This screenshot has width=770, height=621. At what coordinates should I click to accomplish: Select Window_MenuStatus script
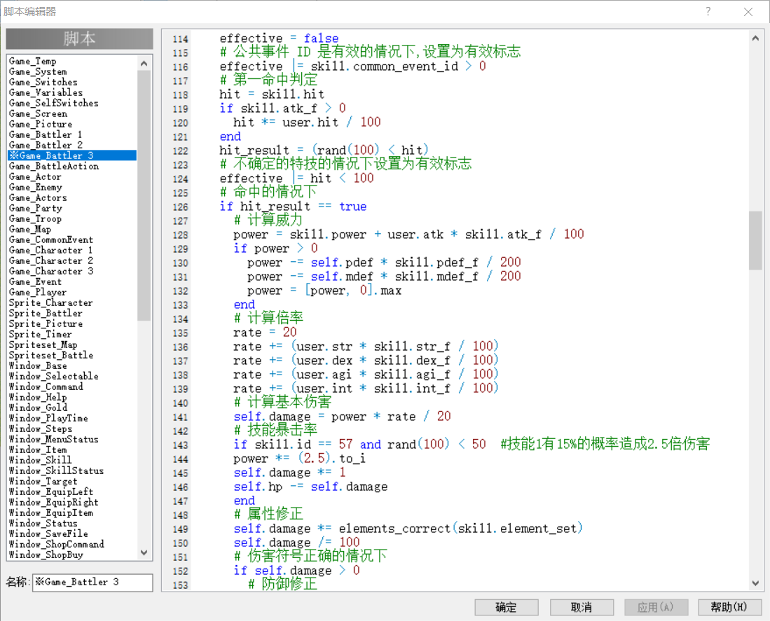click(x=72, y=439)
